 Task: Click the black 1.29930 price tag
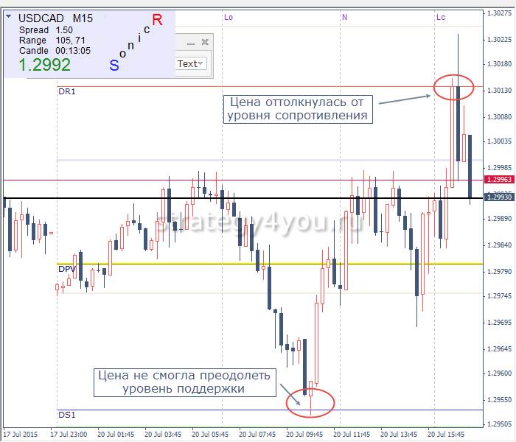pyautogui.click(x=498, y=197)
